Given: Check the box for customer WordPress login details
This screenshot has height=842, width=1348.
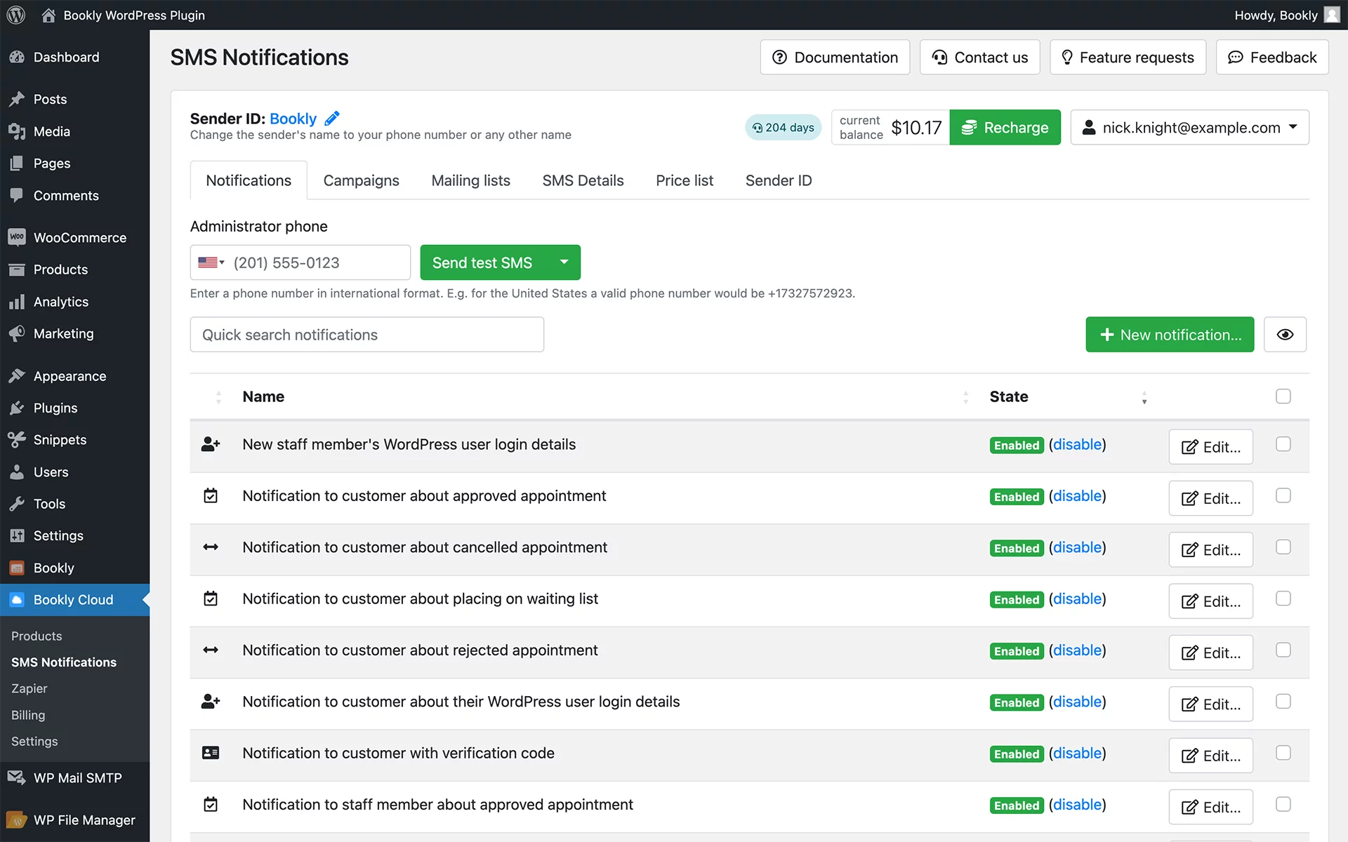Looking at the screenshot, I should [x=1283, y=701].
